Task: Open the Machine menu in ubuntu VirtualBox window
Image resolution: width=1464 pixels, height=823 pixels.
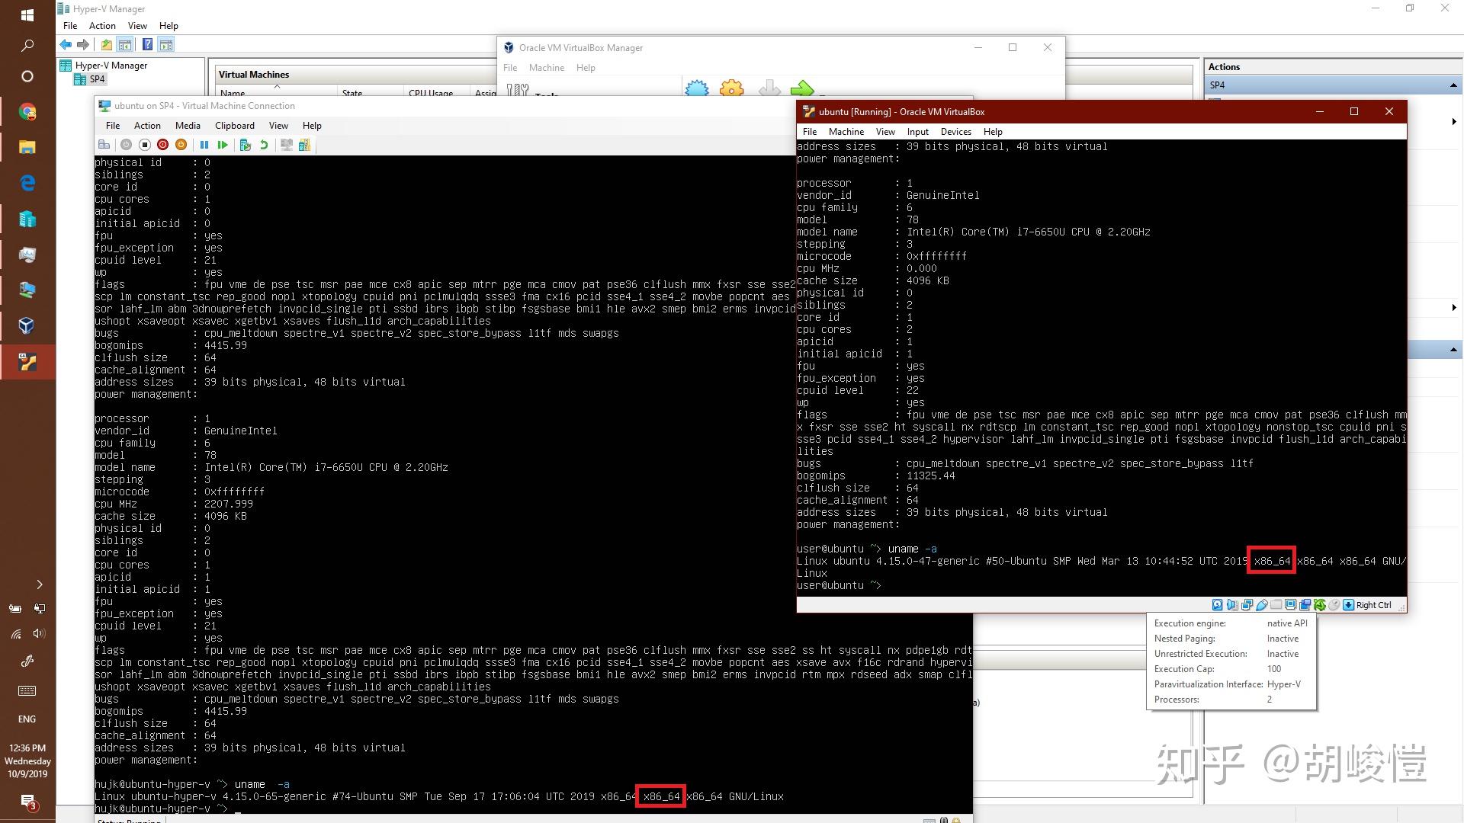Action: (x=846, y=132)
